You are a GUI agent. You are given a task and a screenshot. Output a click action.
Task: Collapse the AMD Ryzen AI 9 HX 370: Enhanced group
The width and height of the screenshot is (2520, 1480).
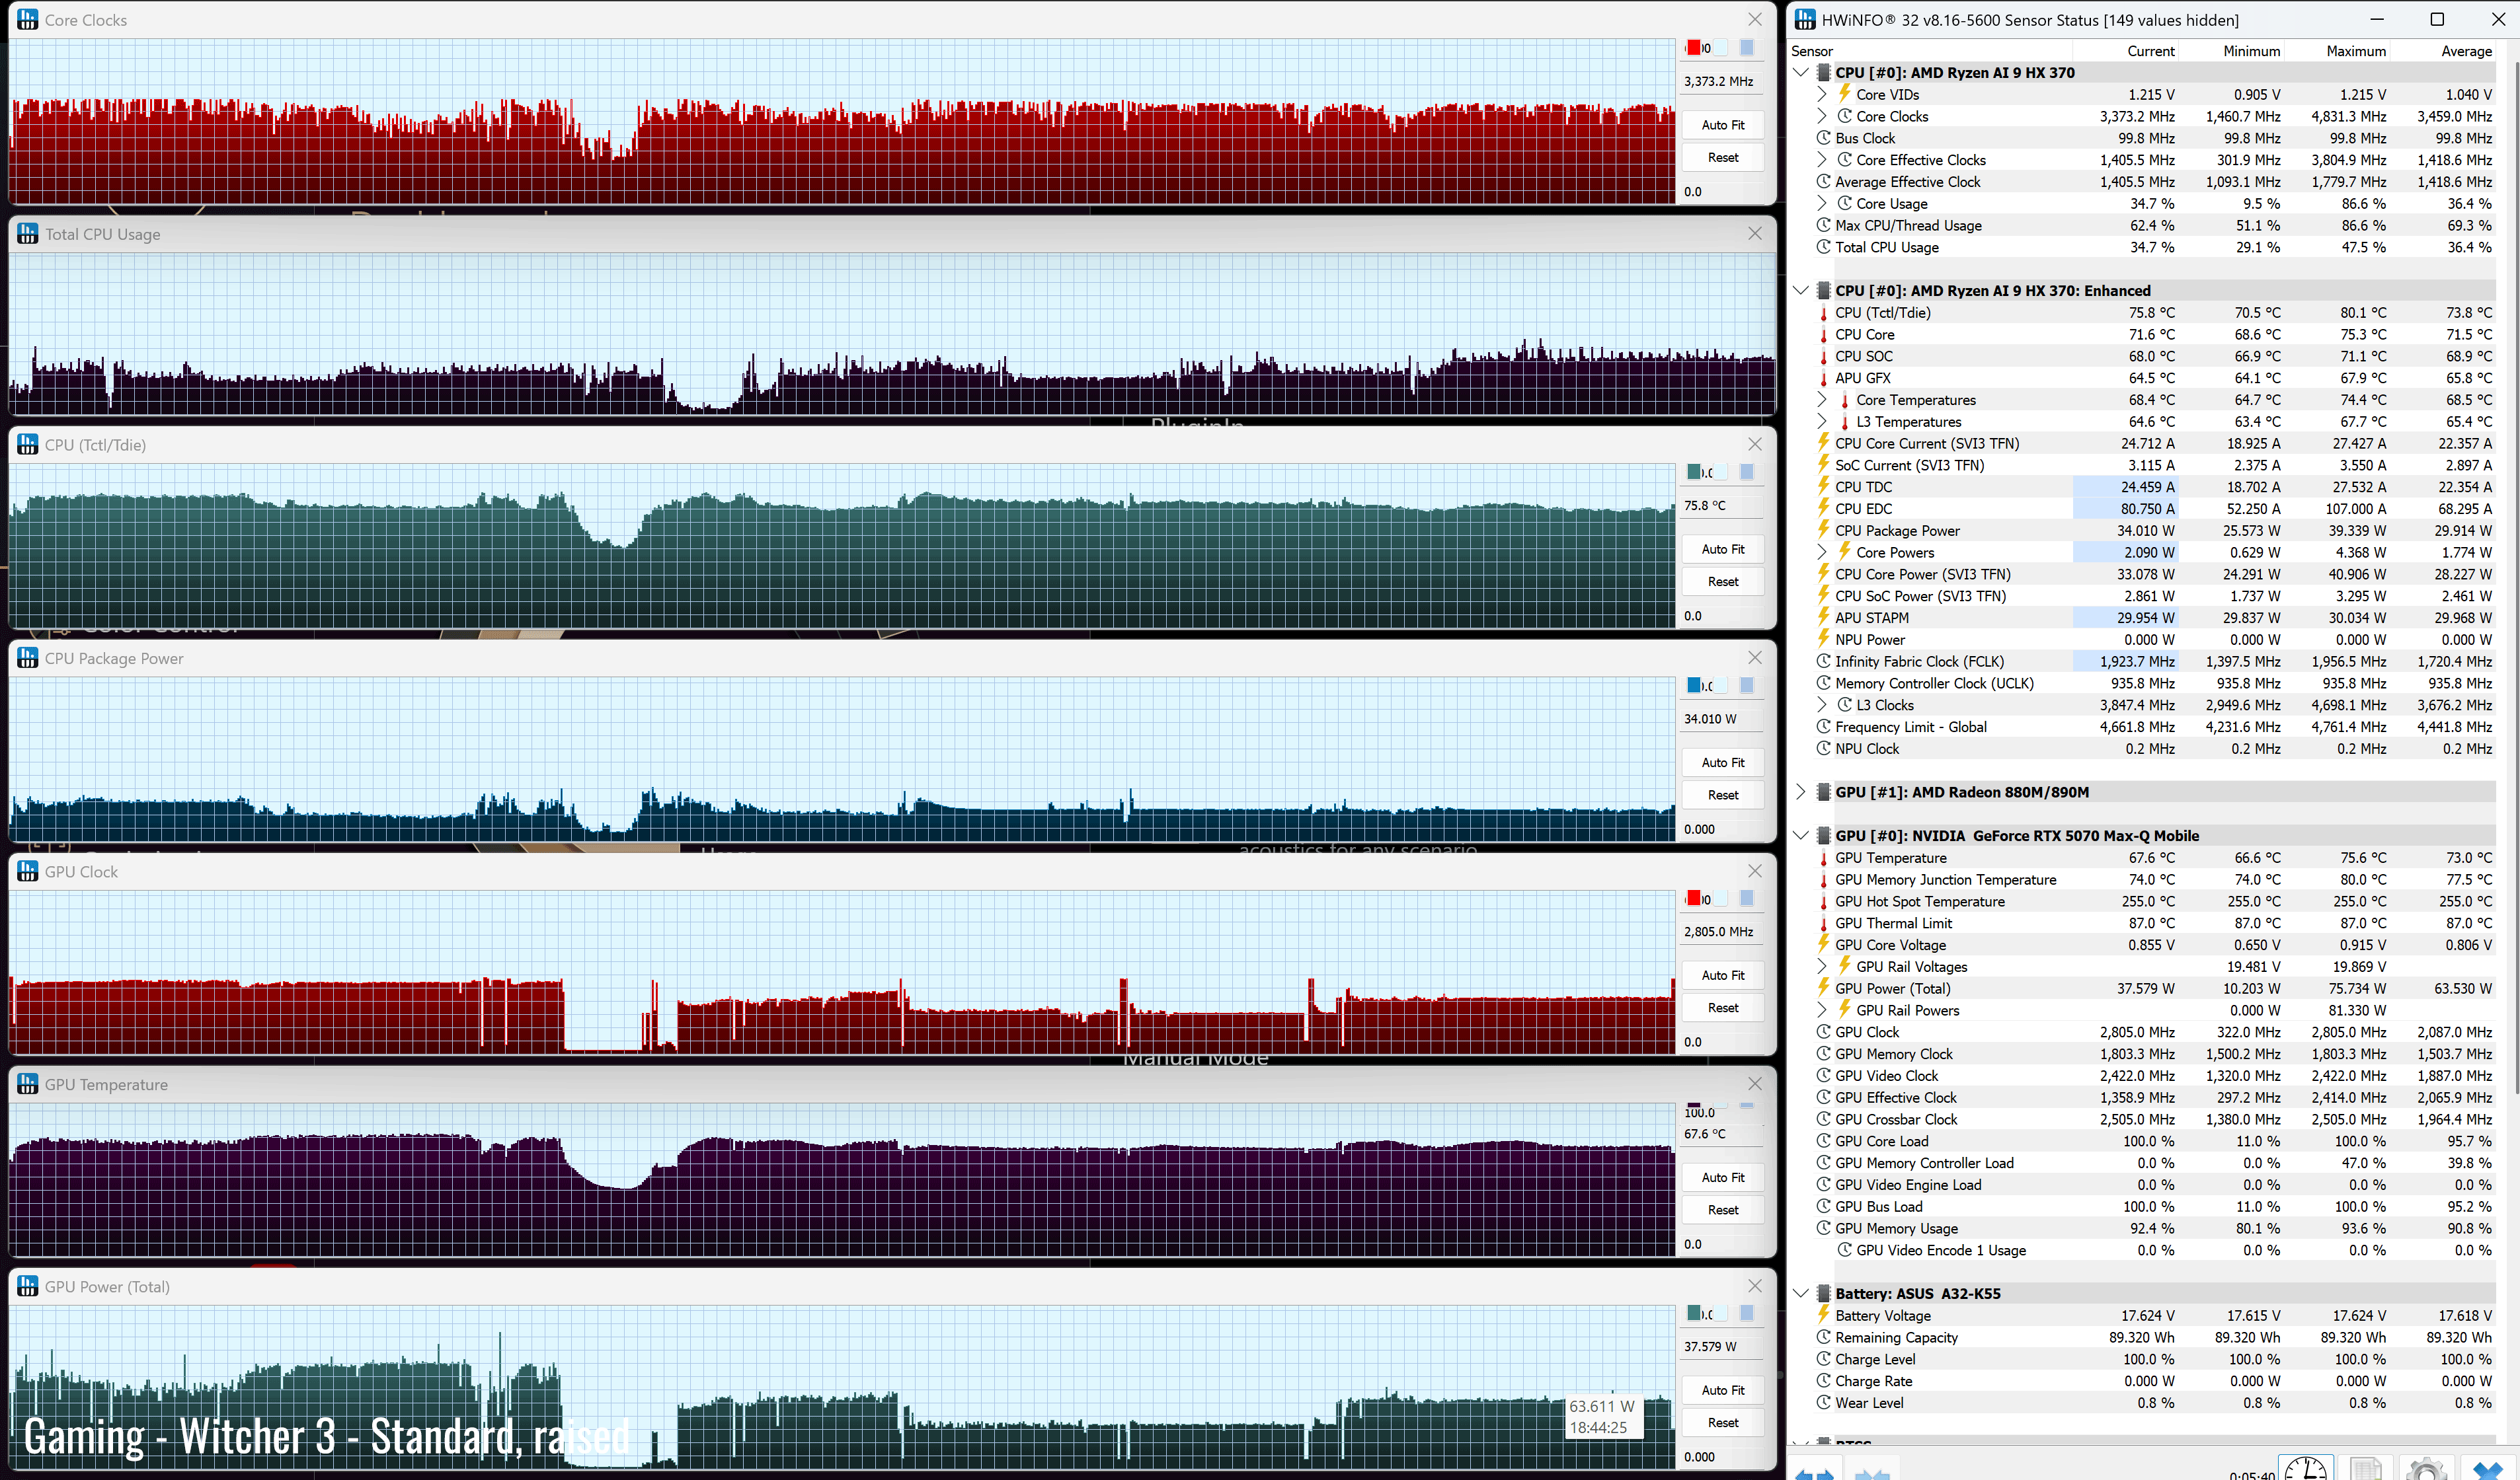tap(1801, 290)
